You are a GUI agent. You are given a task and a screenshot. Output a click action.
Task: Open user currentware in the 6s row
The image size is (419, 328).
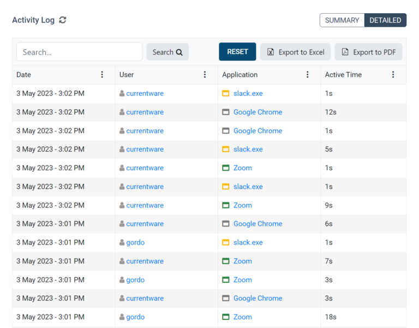(x=145, y=224)
